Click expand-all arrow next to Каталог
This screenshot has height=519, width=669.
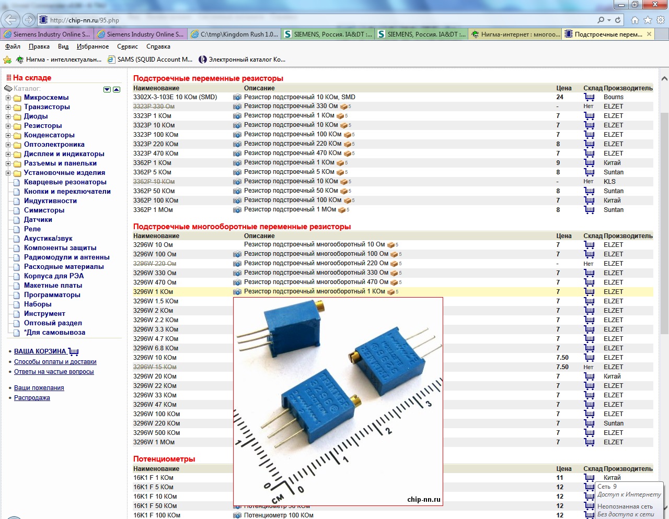point(107,90)
